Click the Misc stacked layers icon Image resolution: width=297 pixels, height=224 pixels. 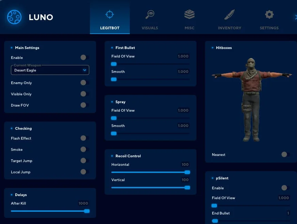coord(189,14)
